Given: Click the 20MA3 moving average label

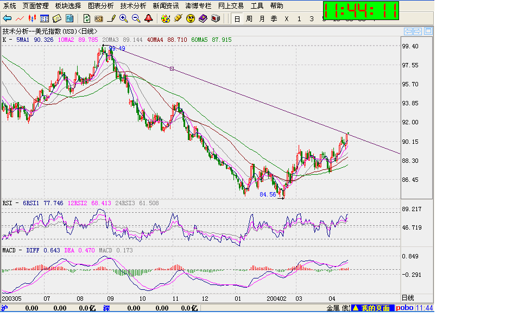Looking at the screenshot, I should pos(110,40).
